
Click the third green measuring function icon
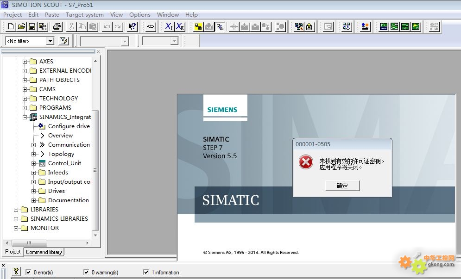pos(405,27)
